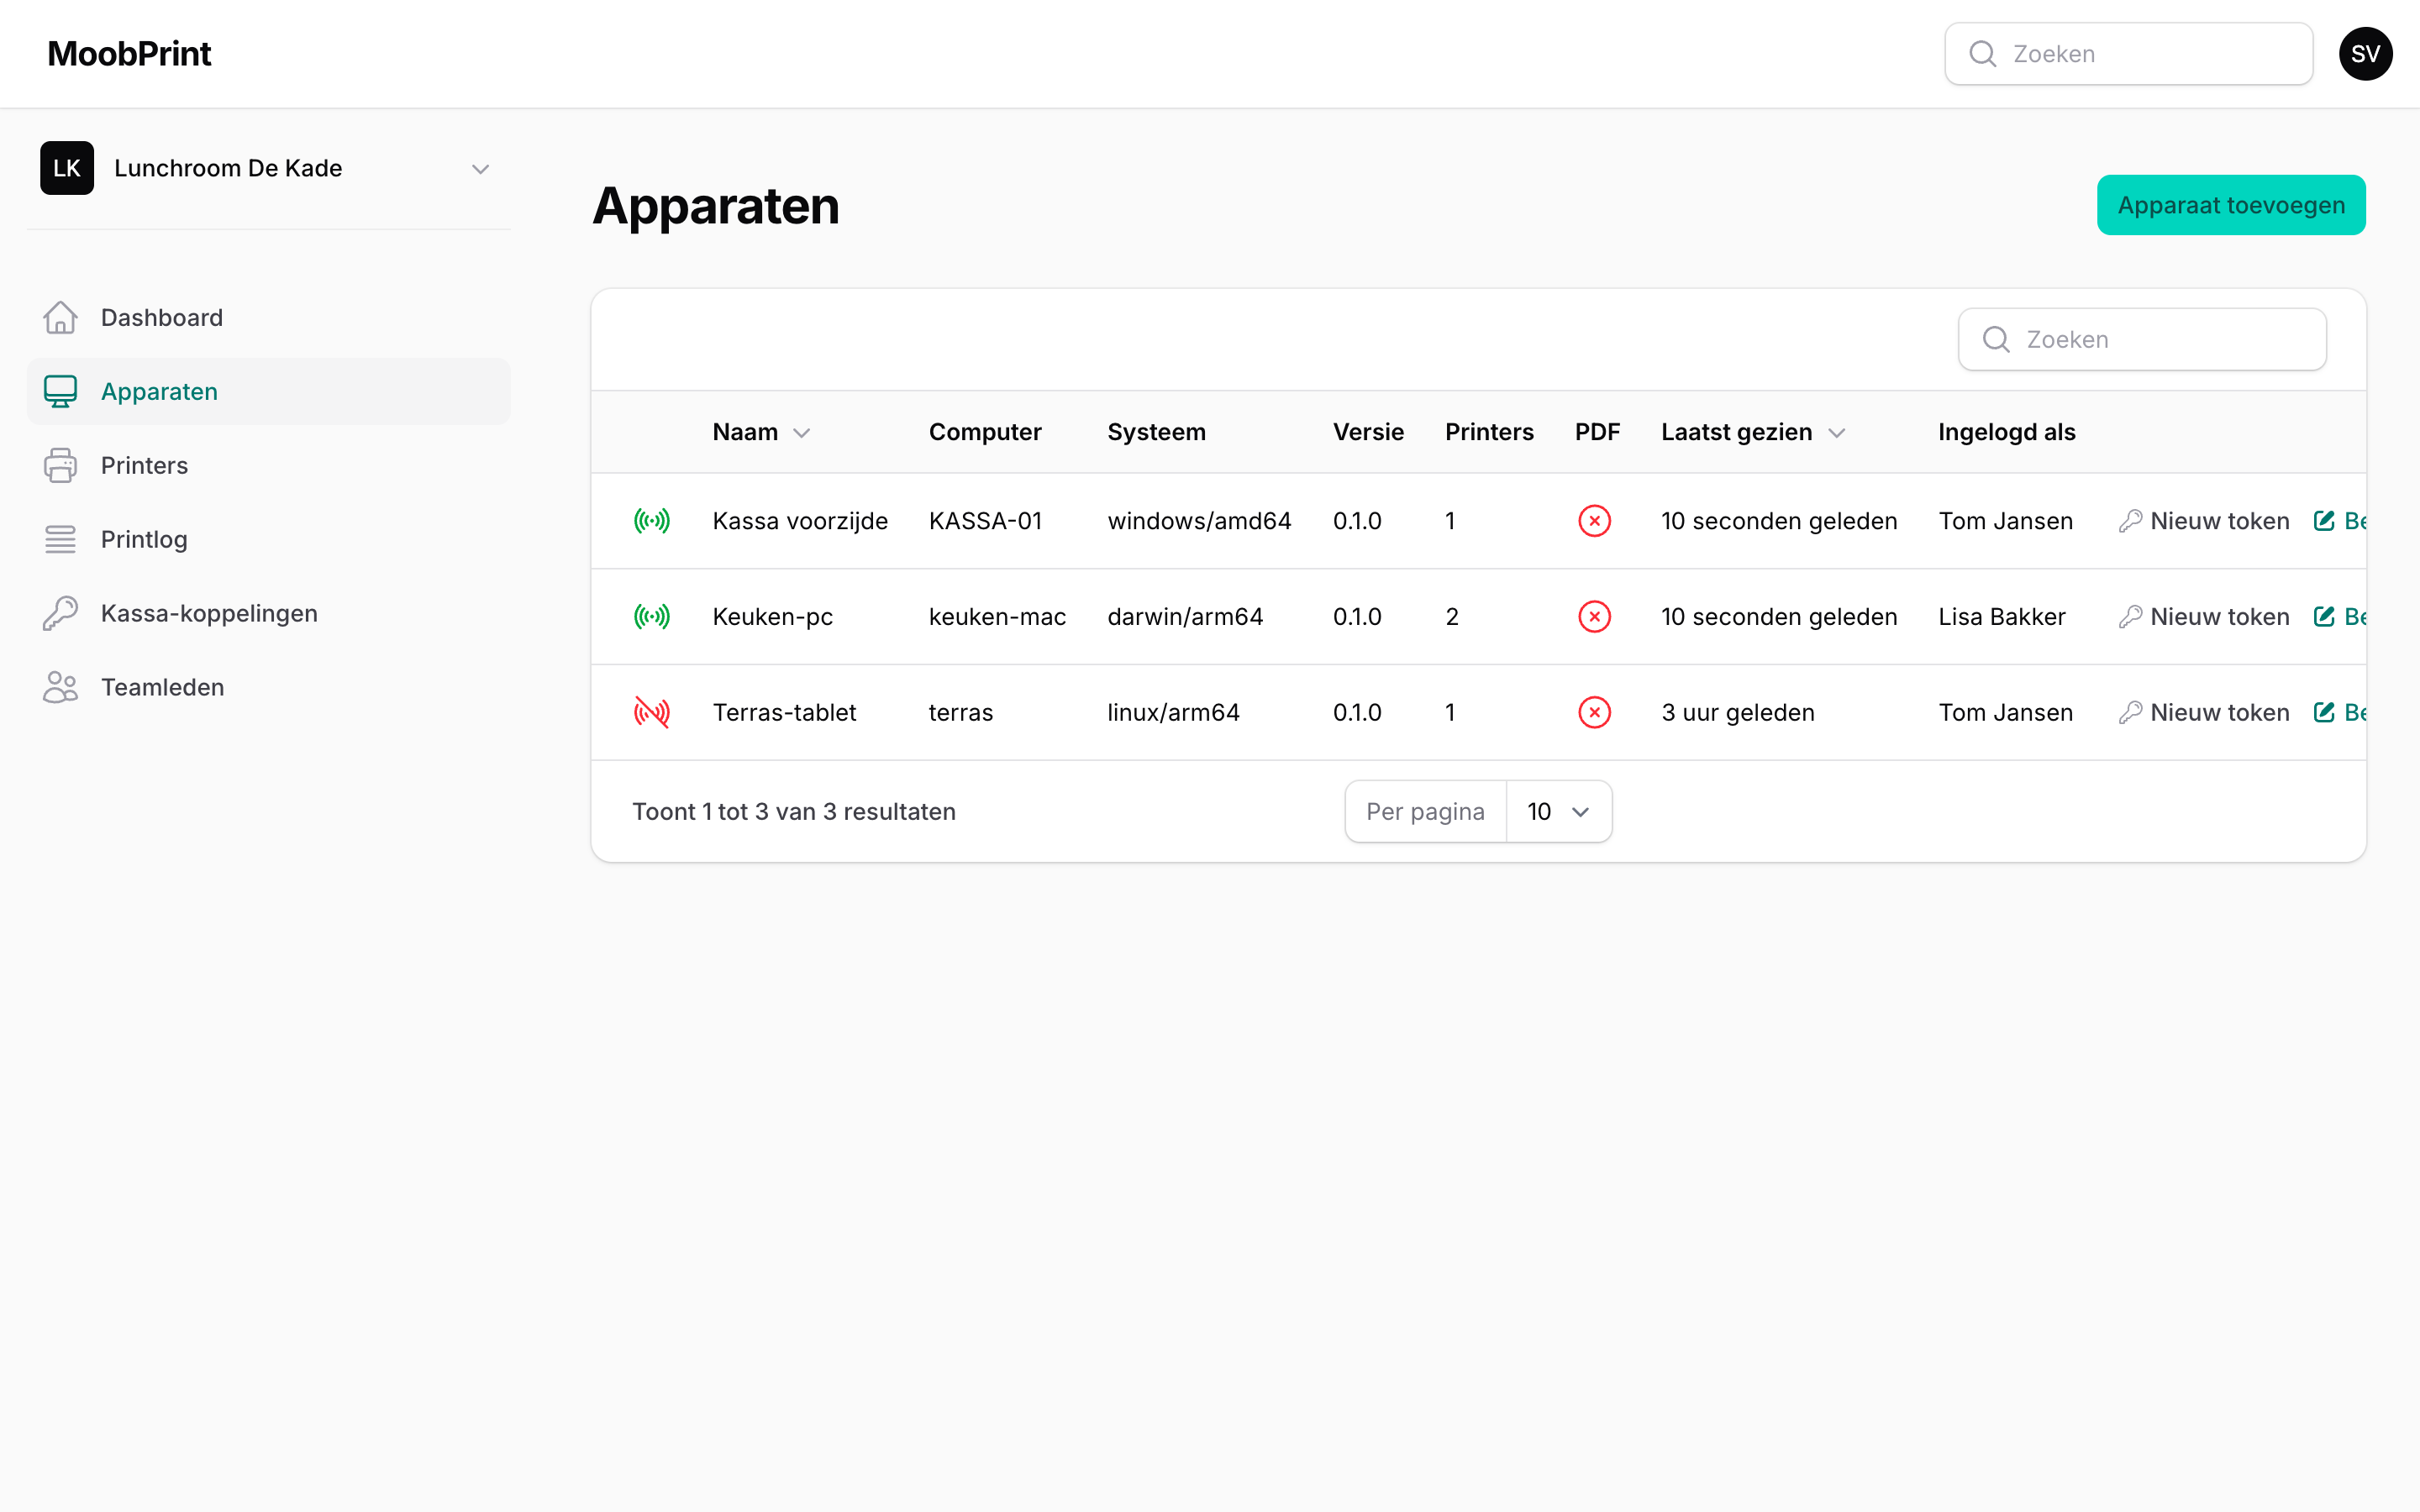Open the Teamleden menu item
Screen dimensions: 2420x1512
268,687
